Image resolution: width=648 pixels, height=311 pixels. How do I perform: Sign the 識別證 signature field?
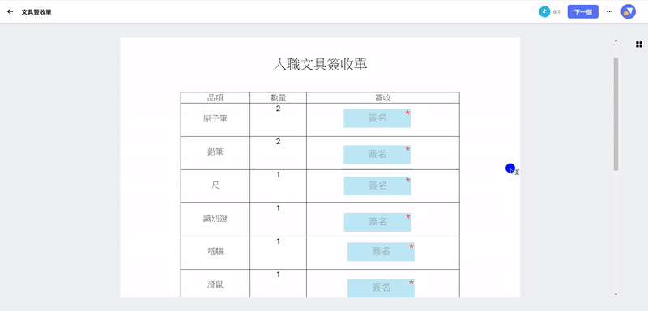(377, 222)
